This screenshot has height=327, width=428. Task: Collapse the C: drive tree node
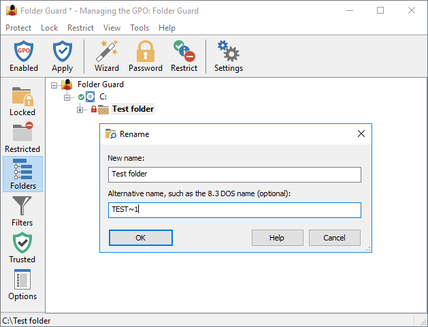[x=67, y=97]
